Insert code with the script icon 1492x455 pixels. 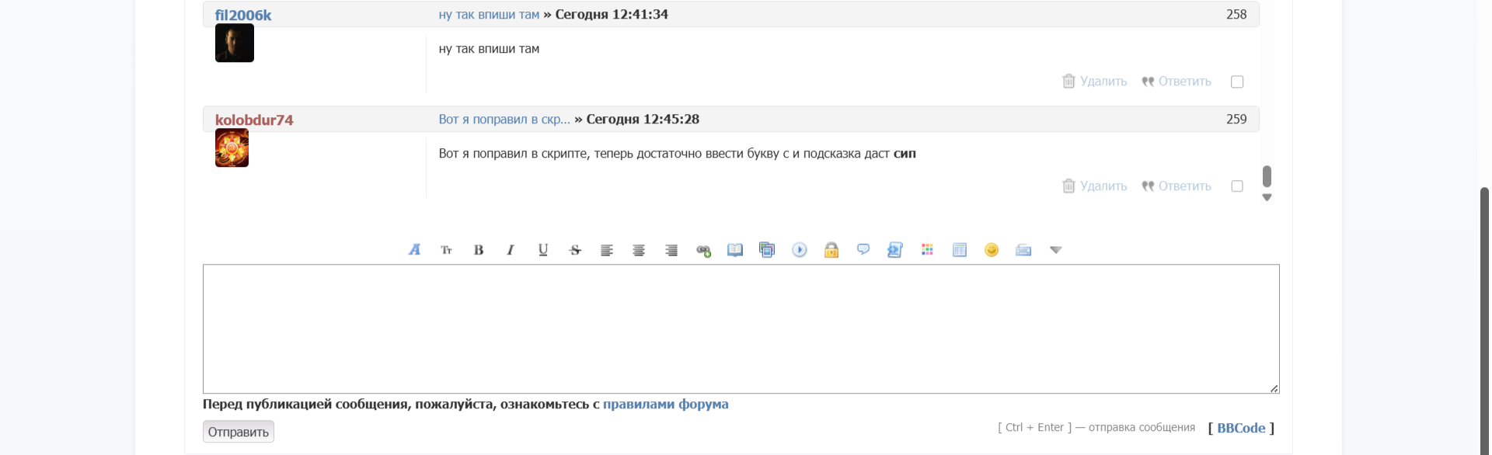[x=895, y=250]
